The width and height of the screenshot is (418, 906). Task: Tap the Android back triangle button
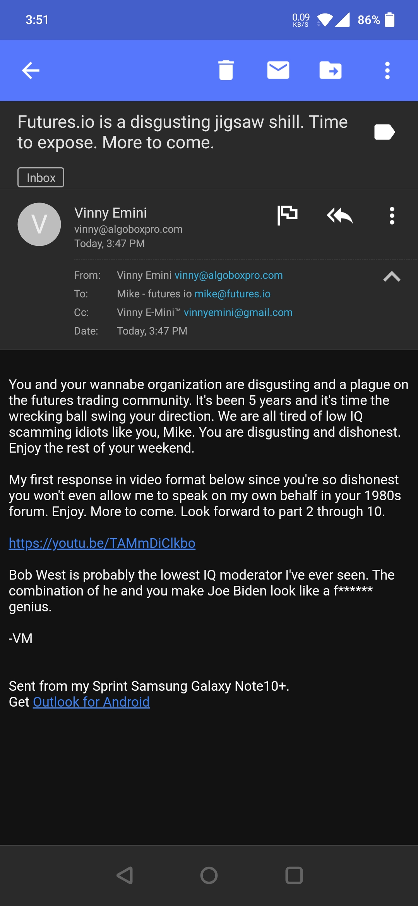click(x=125, y=875)
